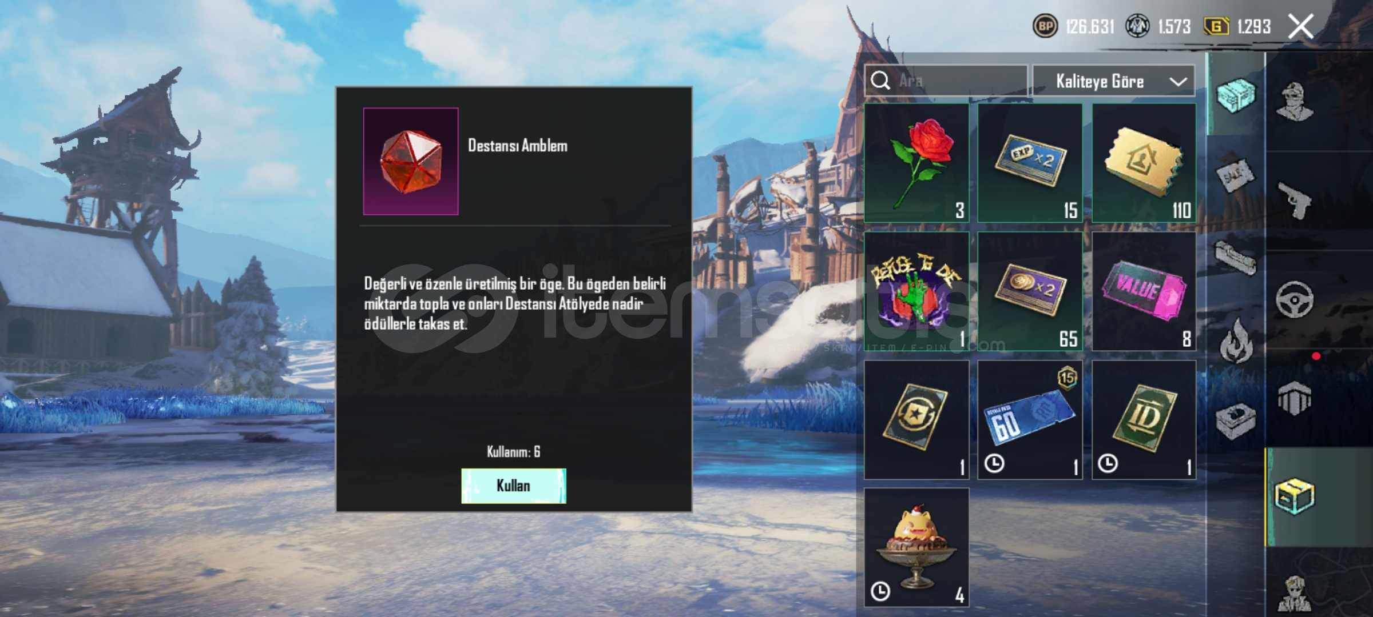Switch to the yellow crate inventory tab

[1295, 496]
